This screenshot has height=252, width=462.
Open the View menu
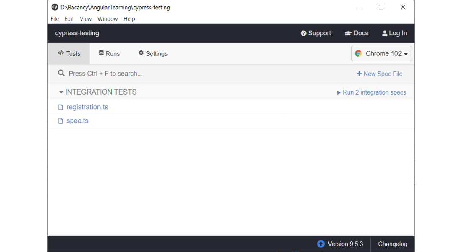coord(86,19)
